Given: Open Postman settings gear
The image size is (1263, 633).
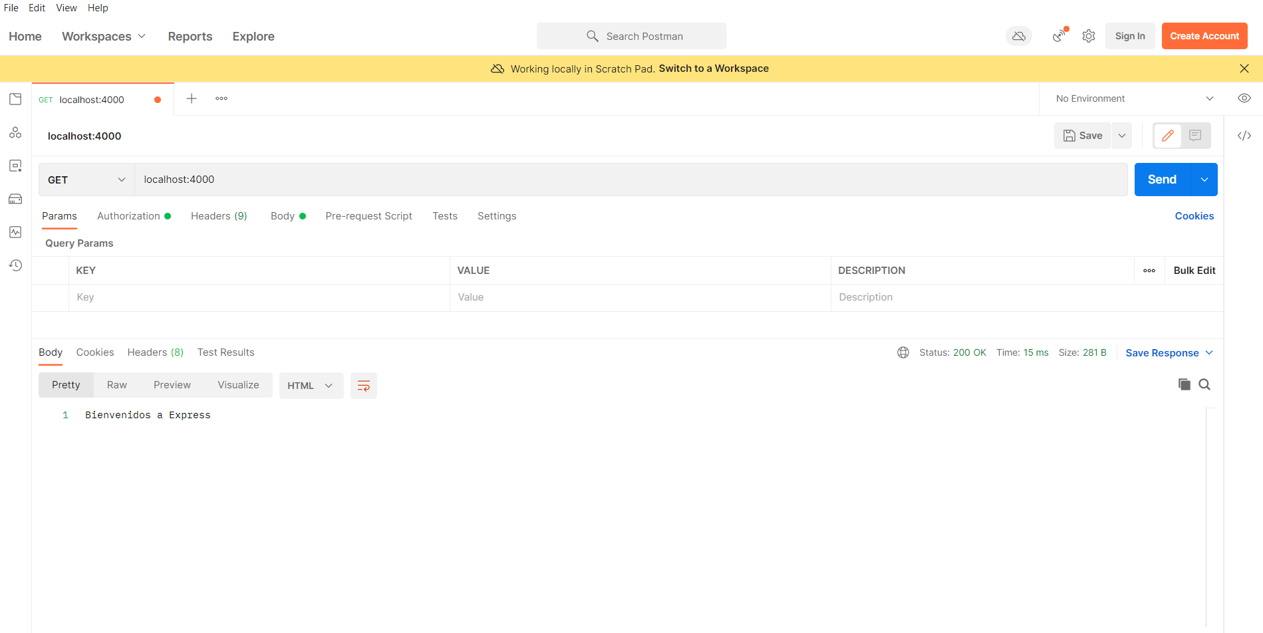Looking at the screenshot, I should coord(1089,36).
